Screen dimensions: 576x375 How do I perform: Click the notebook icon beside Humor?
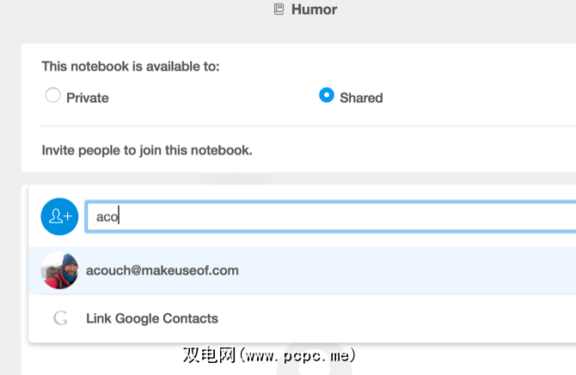[278, 10]
